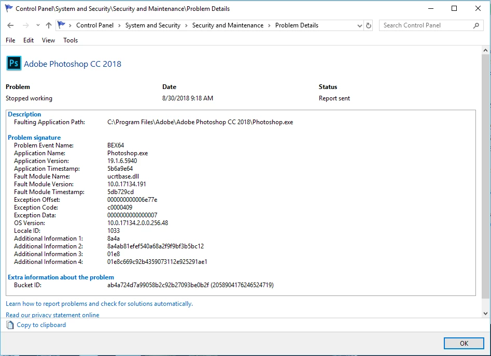
Task: Click the search magnifier icon
Action: click(x=476, y=26)
